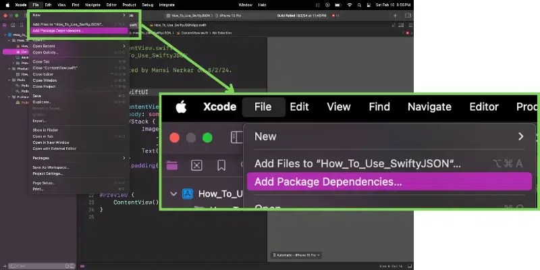Go to previous issue arrow in jump bar
The height and width of the screenshot is (270, 540).
click(403, 32)
